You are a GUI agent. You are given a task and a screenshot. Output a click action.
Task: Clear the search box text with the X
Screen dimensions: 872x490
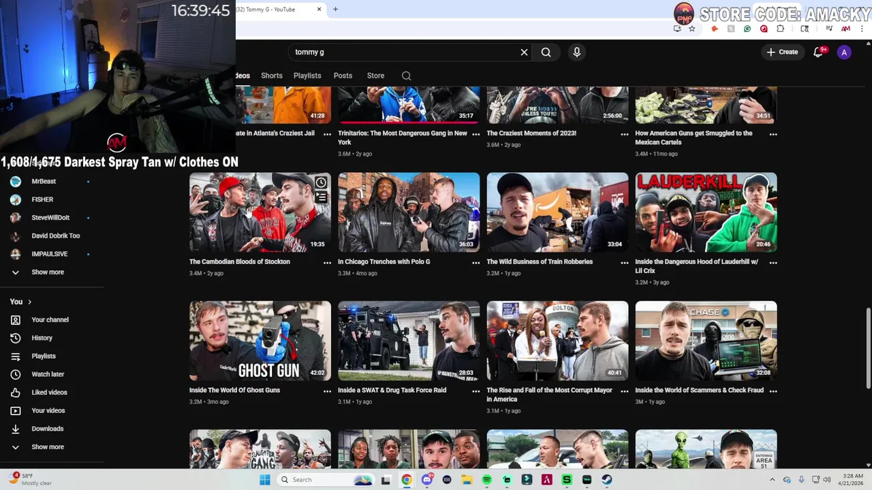(x=524, y=52)
